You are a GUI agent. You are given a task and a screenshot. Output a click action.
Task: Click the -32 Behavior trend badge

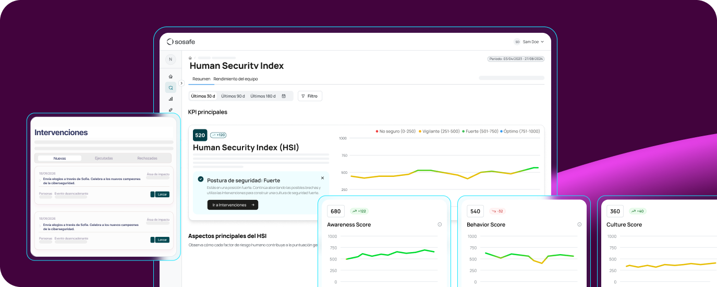tap(497, 211)
